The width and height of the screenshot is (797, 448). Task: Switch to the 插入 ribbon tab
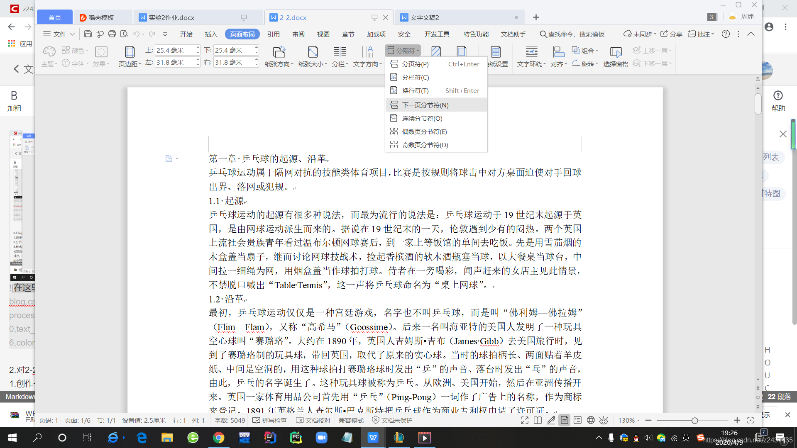tap(211, 34)
